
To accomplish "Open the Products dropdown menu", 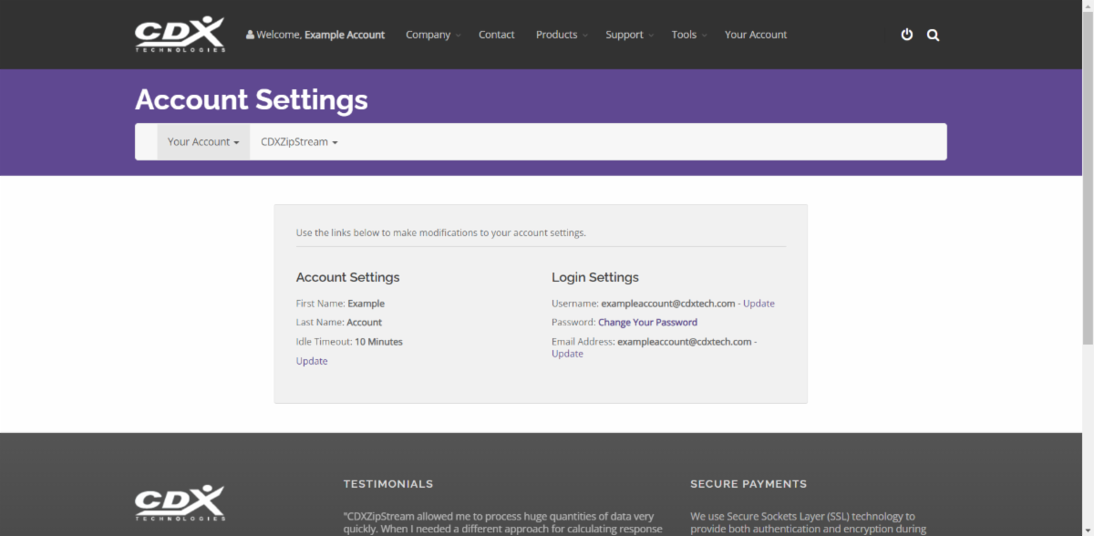I will click(562, 35).
